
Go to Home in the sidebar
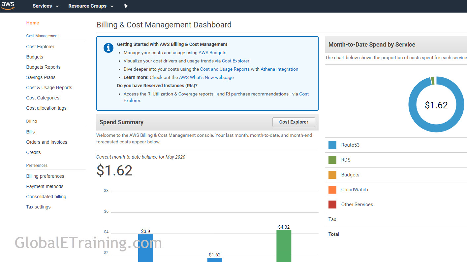click(x=33, y=23)
